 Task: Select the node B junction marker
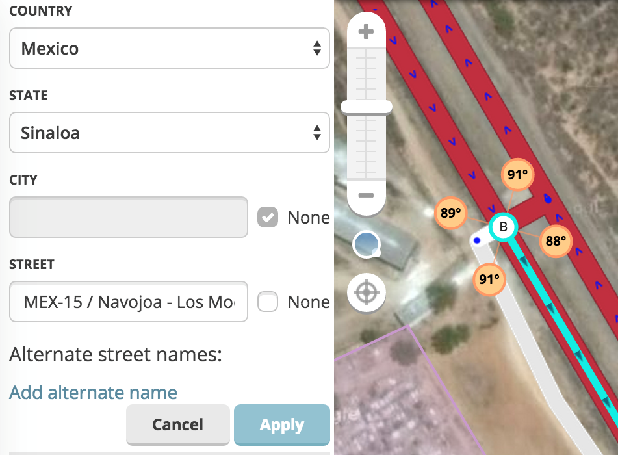(x=502, y=227)
